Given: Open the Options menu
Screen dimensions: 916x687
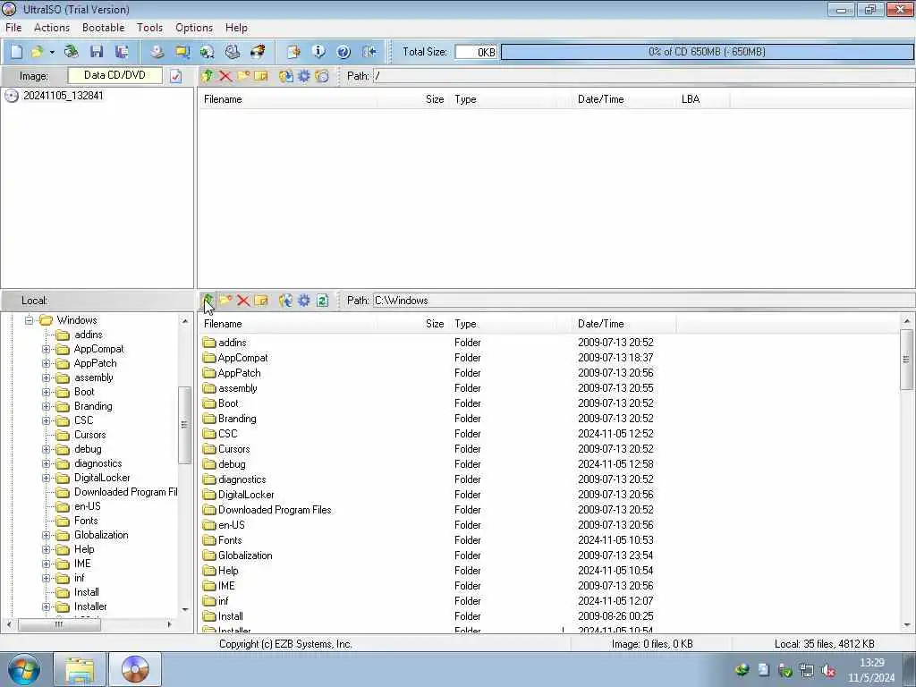Looking at the screenshot, I should tap(194, 28).
